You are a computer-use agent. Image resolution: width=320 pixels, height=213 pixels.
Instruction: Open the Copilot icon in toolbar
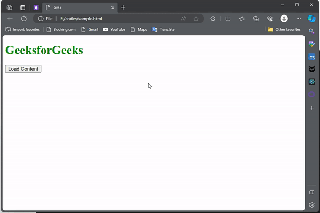pyautogui.click(x=311, y=19)
